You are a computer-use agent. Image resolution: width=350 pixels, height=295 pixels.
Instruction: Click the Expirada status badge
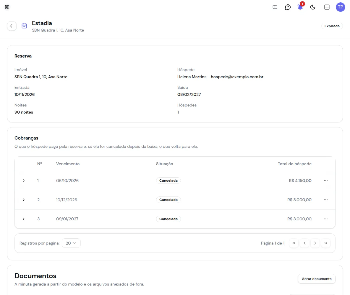332,26
